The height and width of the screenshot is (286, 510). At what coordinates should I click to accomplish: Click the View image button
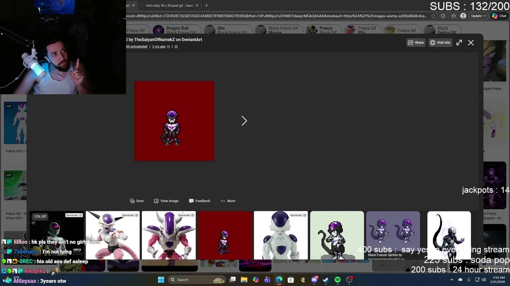[x=166, y=201]
